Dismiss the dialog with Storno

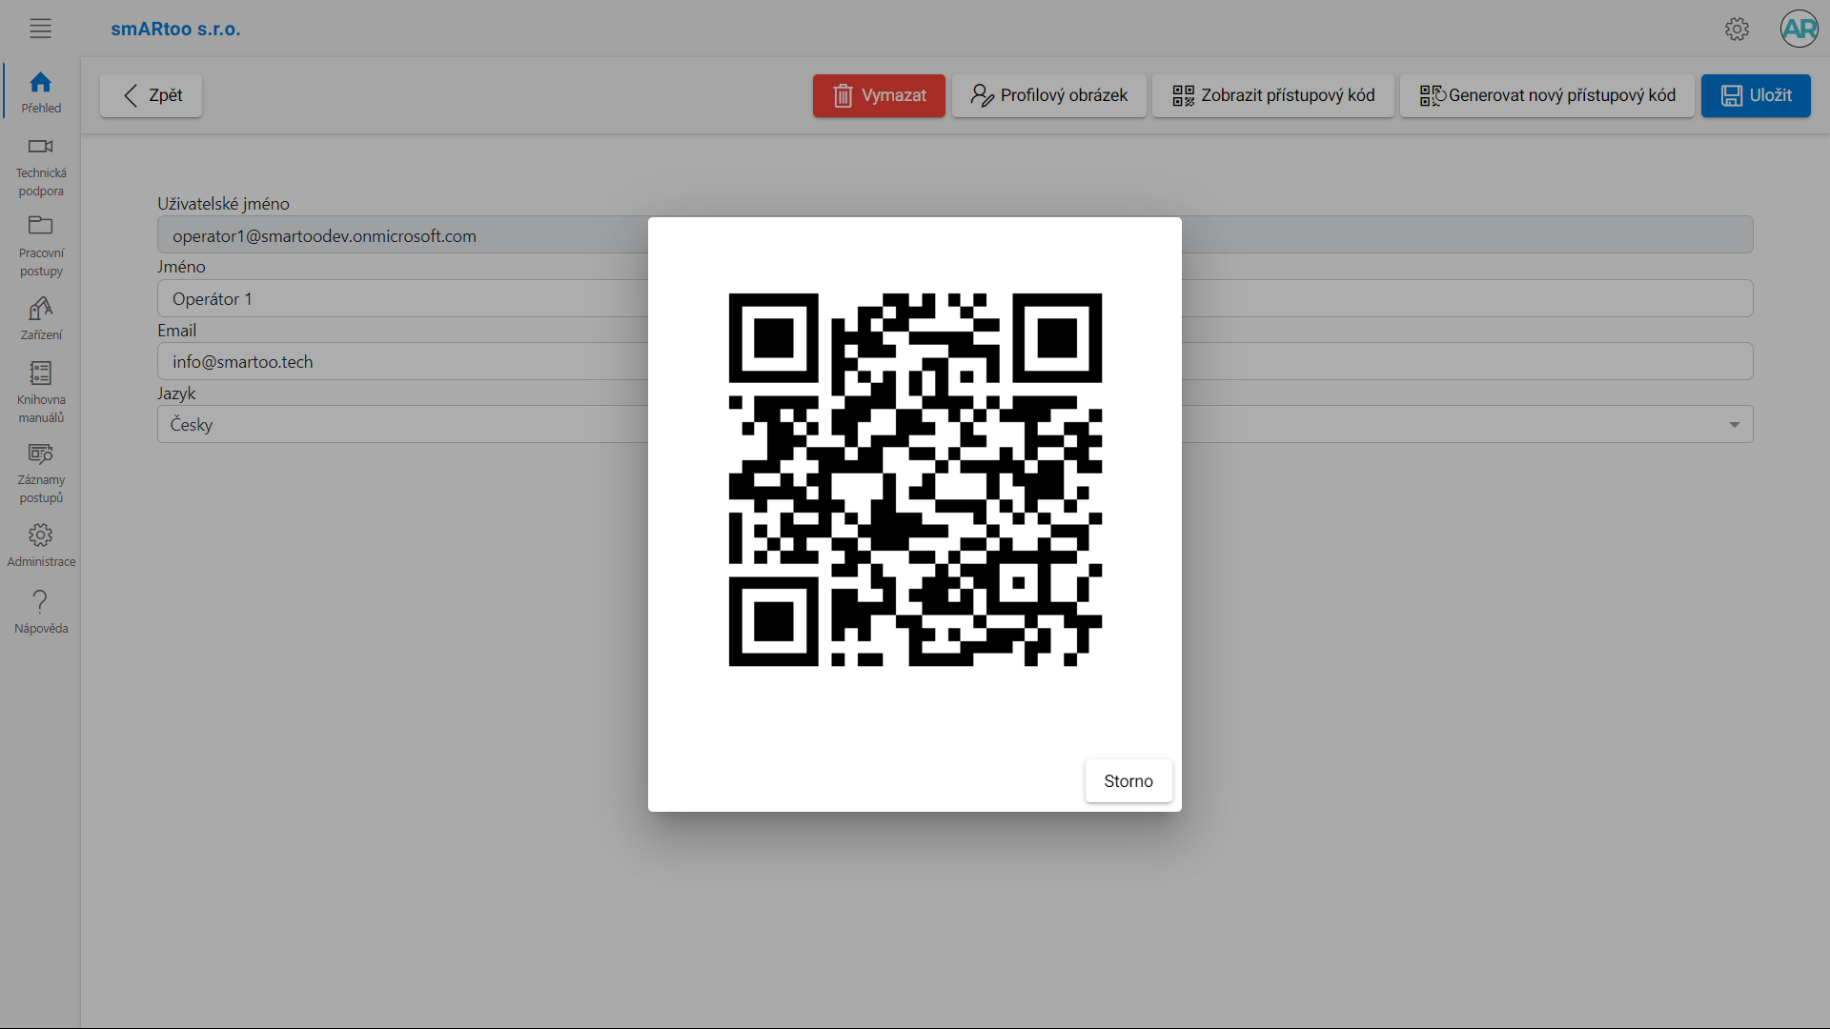click(1128, 781)
